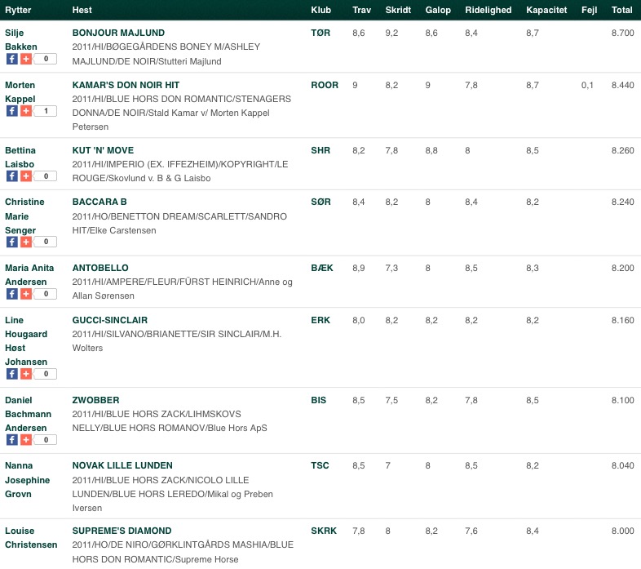Click the plus share icon for Morten Kappel
Screen dimensions: 641x569
tap(26, 111)
